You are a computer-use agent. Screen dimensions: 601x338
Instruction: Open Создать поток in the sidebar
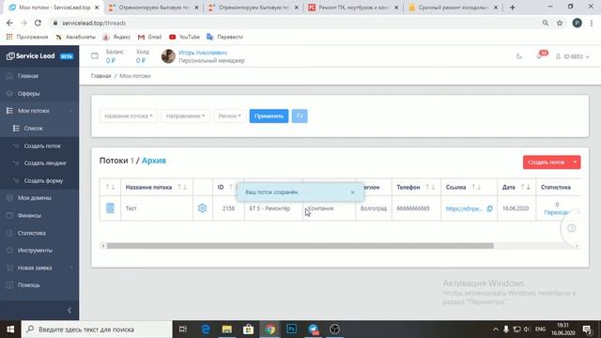tap(42, 146)
